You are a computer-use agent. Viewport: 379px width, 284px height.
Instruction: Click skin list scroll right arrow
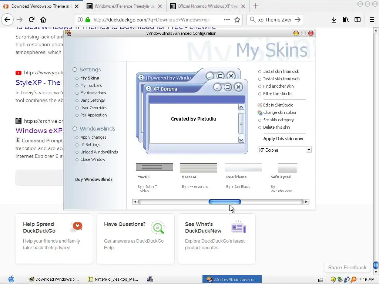pyautogui.click(x=306, y=202)
